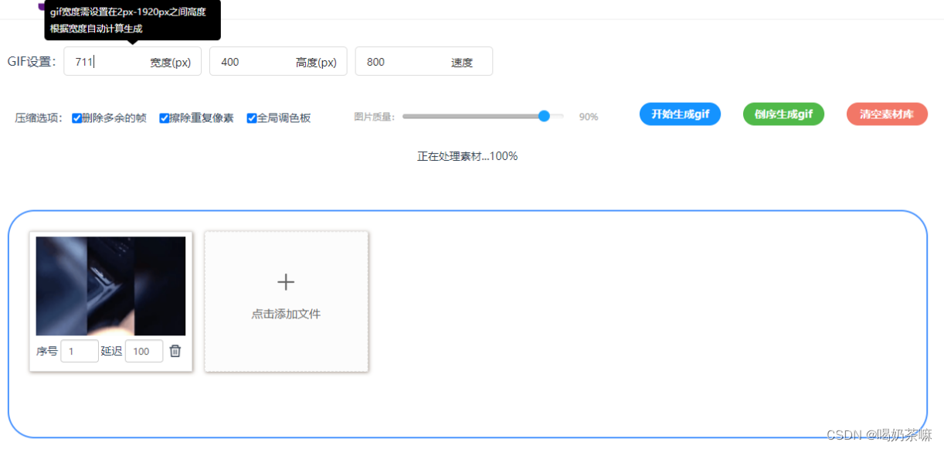
Task: Click the 图片质量 label
Action: coord(375,117)
